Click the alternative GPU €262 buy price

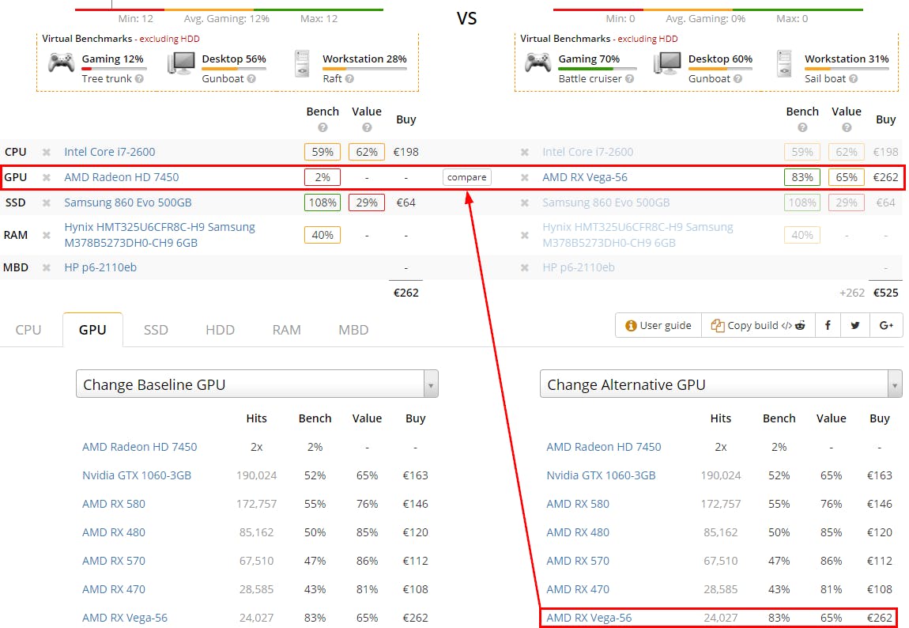coord(886,177)
